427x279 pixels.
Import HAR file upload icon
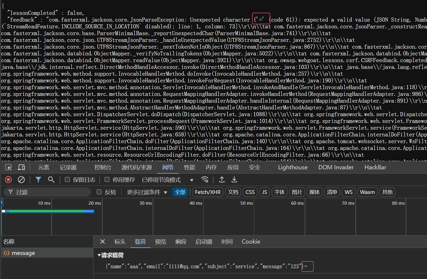click(x=222, y=180)
